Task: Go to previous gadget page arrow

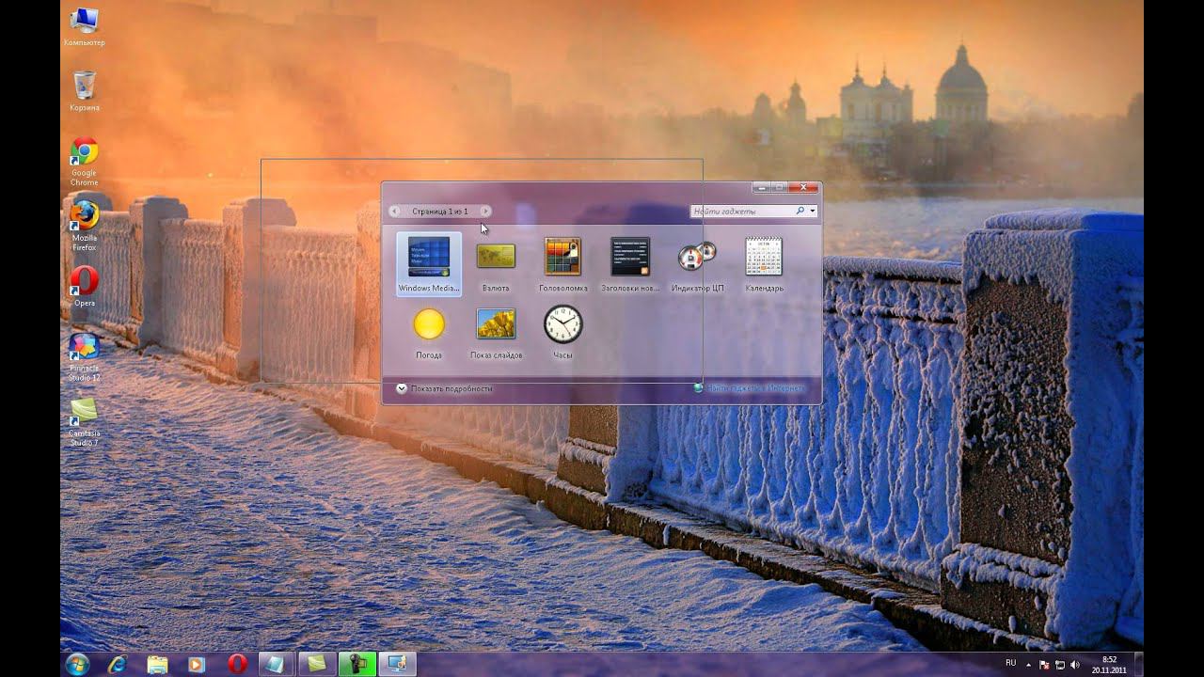Action: [x=395, y=212]
